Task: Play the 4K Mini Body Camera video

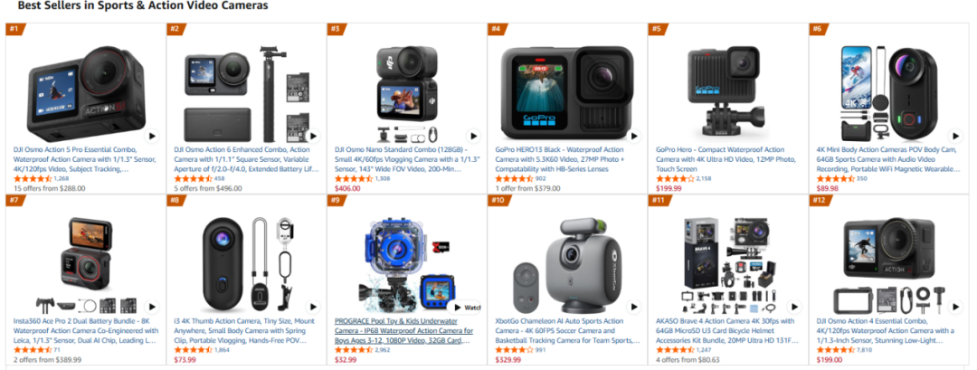Action: pyautogui.click(x=956, y=135)
